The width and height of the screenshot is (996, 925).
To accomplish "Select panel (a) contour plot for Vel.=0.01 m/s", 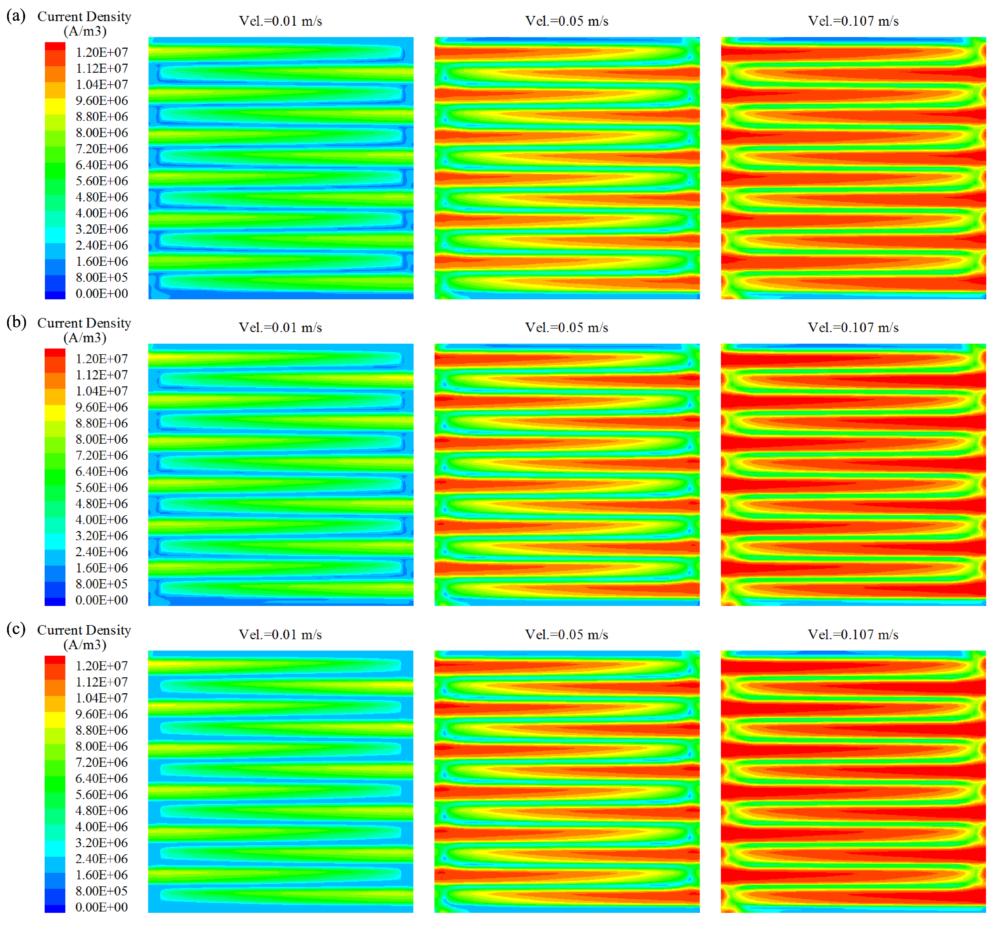I will click(x=281, y=168).
